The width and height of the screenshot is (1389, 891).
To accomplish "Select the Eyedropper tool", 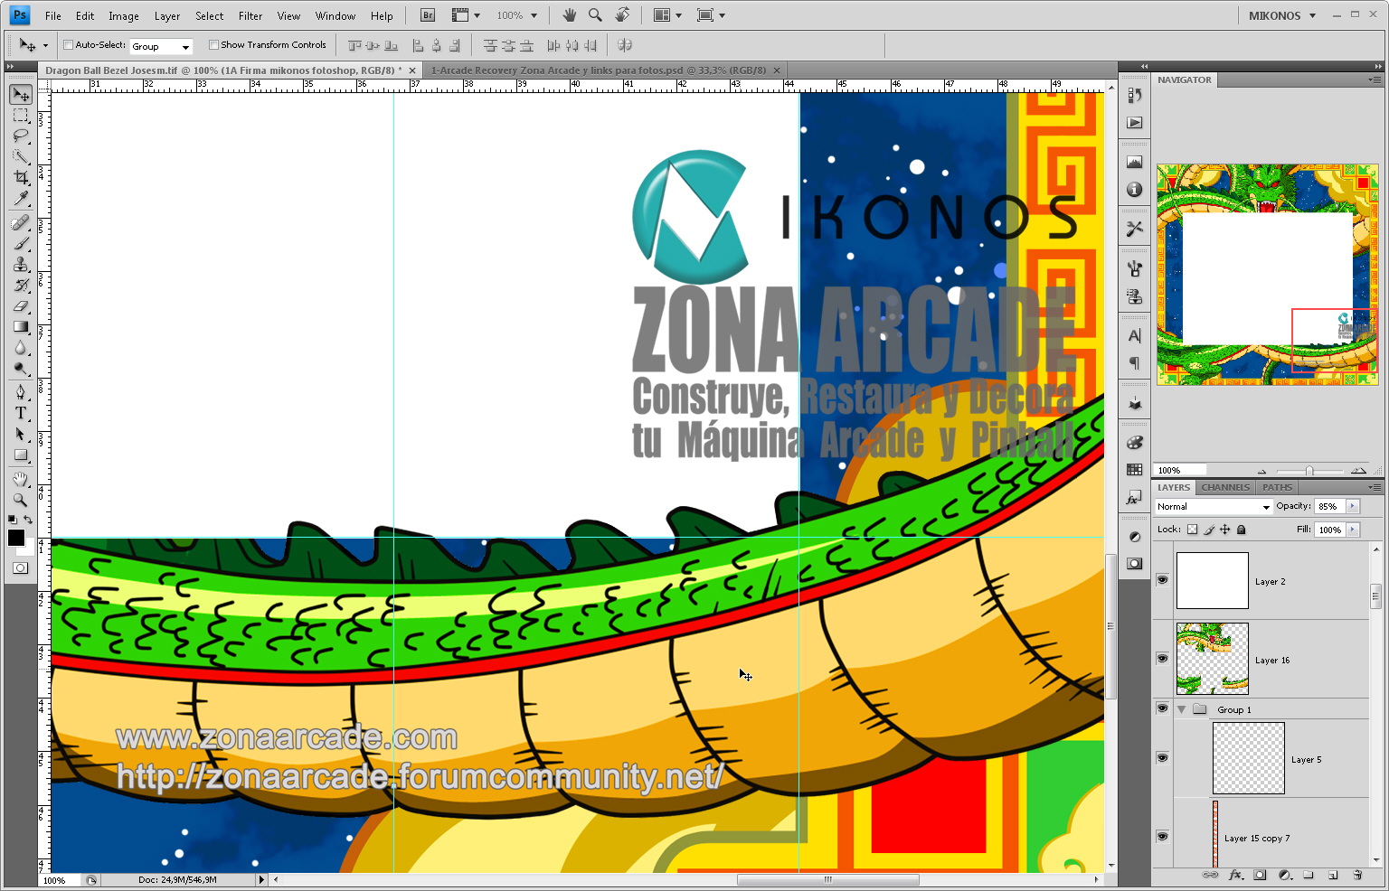I will coord(21,199).
